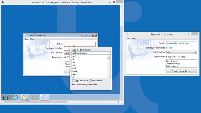Click Email field in remote ExpenseIt window

[80, 44]
